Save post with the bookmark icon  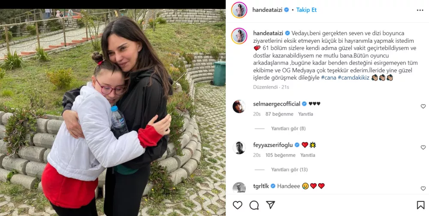pyautogui.click(x=420, y=205)
